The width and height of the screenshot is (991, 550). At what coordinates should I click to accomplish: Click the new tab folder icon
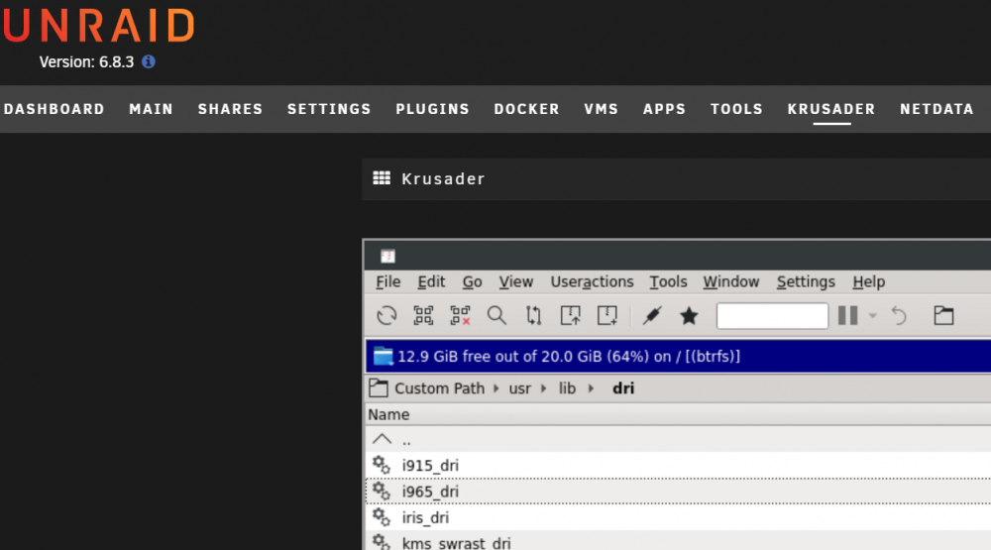(x=943, y=315)
